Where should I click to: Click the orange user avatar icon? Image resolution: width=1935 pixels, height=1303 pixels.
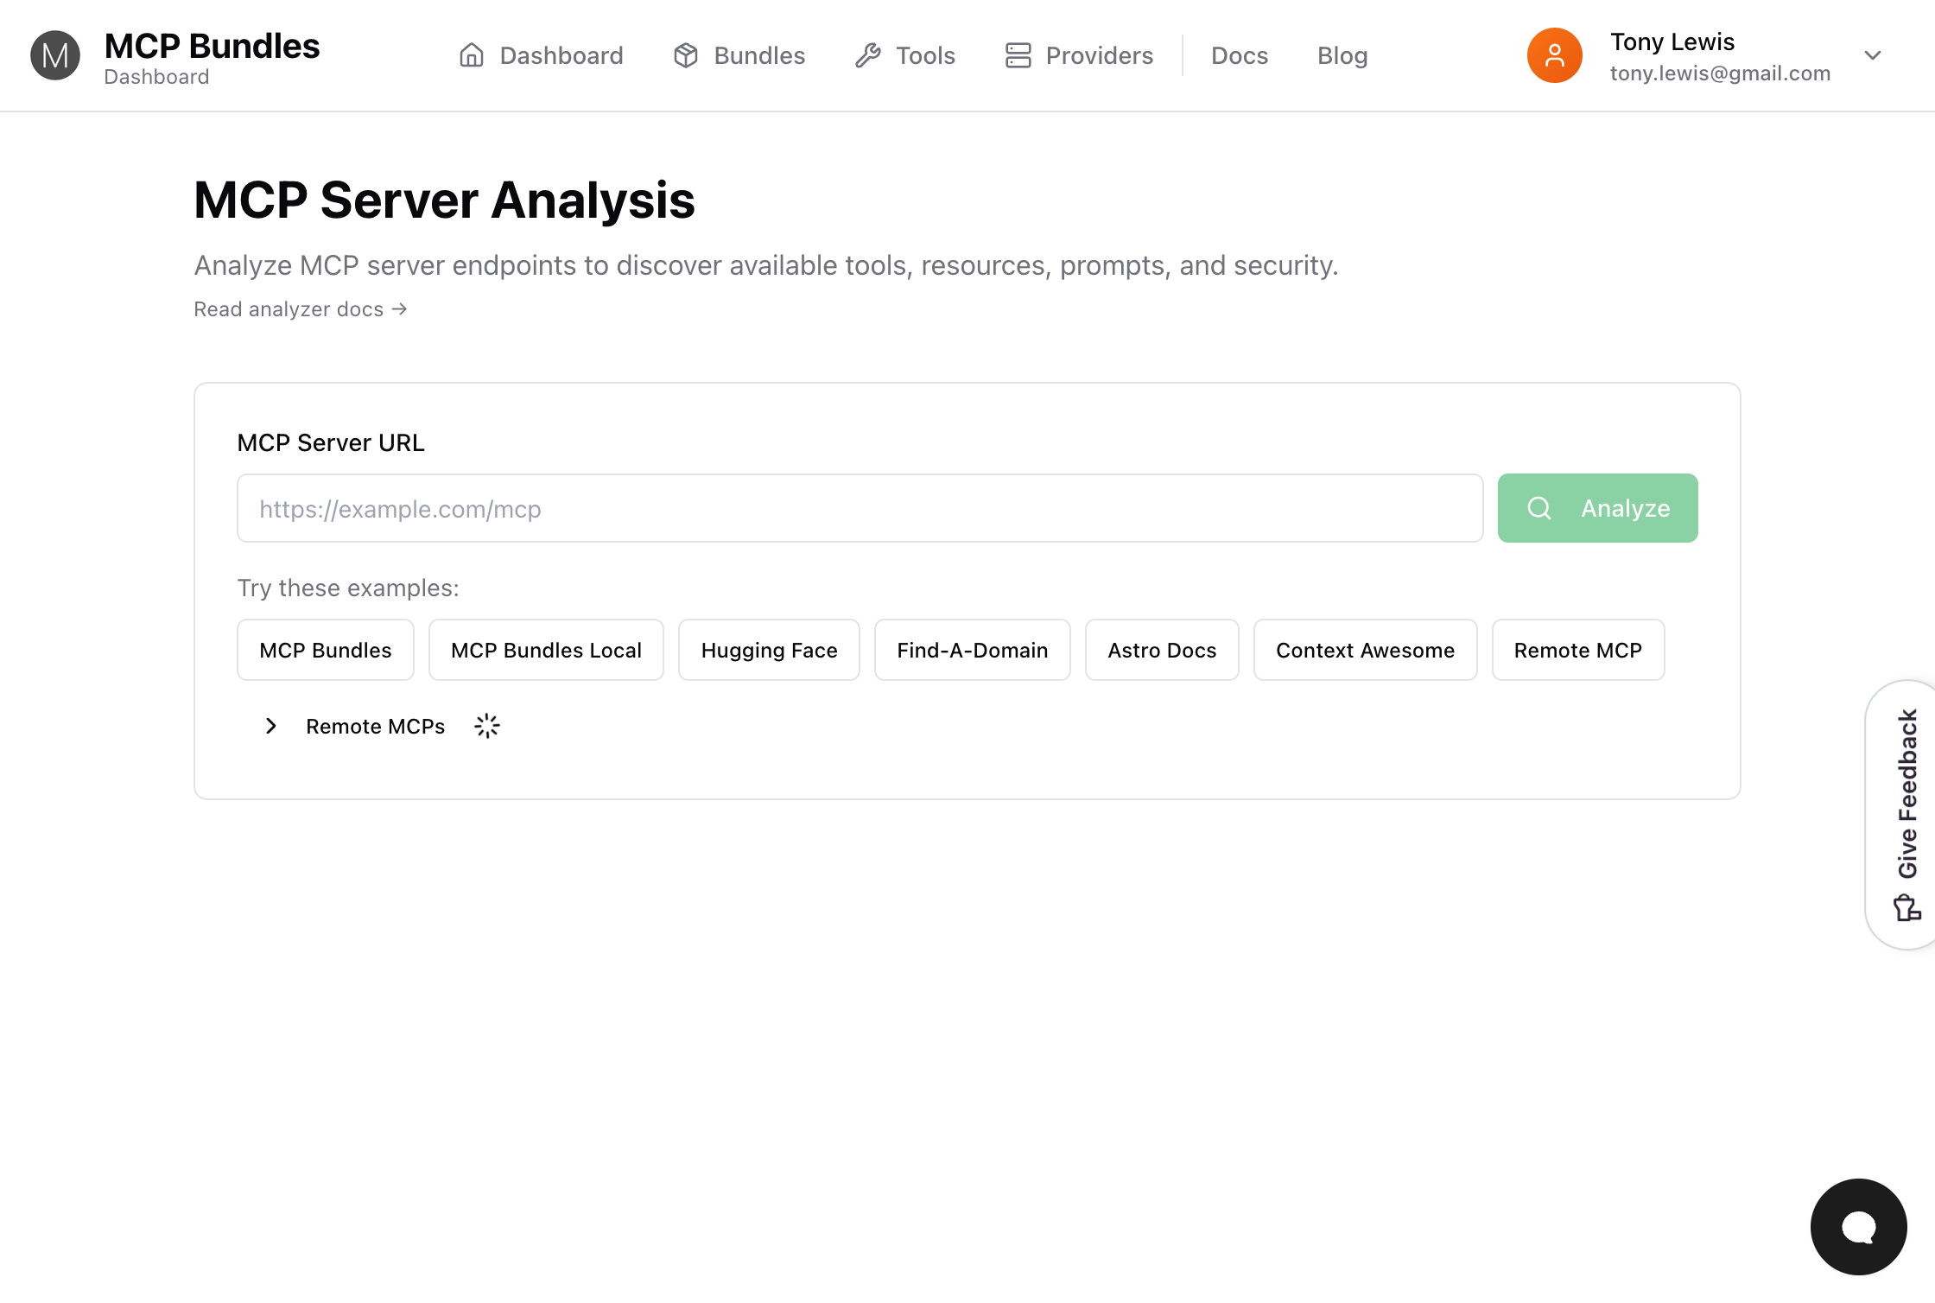[1554, 55]
